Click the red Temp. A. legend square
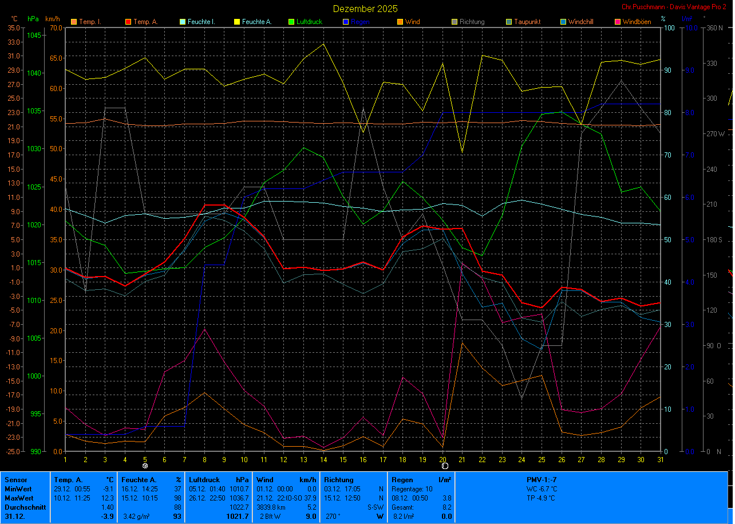 coord(128,22)
